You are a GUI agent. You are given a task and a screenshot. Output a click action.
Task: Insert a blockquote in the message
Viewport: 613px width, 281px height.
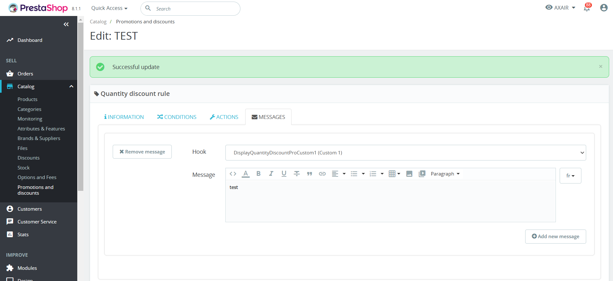[309, 174]
